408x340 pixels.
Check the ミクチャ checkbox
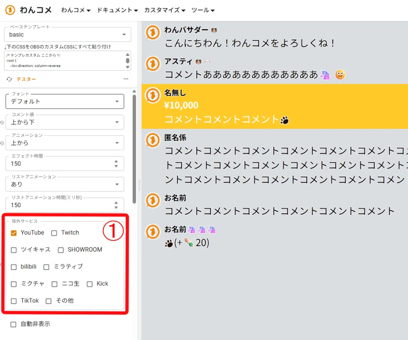coord(14,284)
